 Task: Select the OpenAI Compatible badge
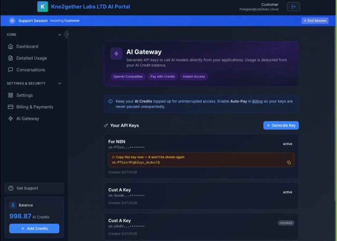[128, 76]
